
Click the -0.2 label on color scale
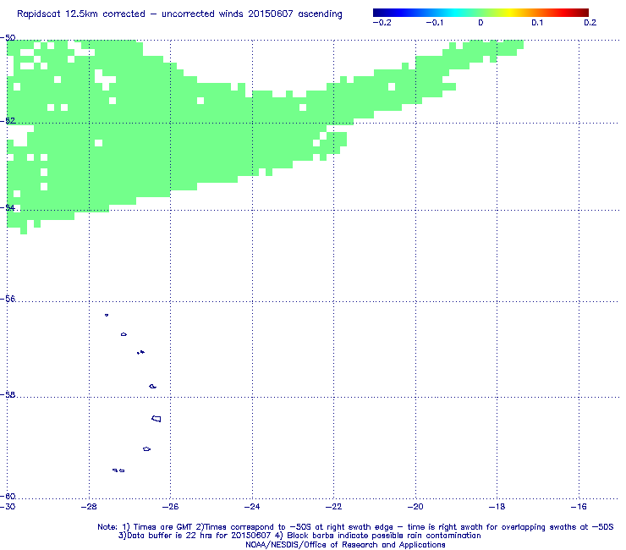click(382, 23)
